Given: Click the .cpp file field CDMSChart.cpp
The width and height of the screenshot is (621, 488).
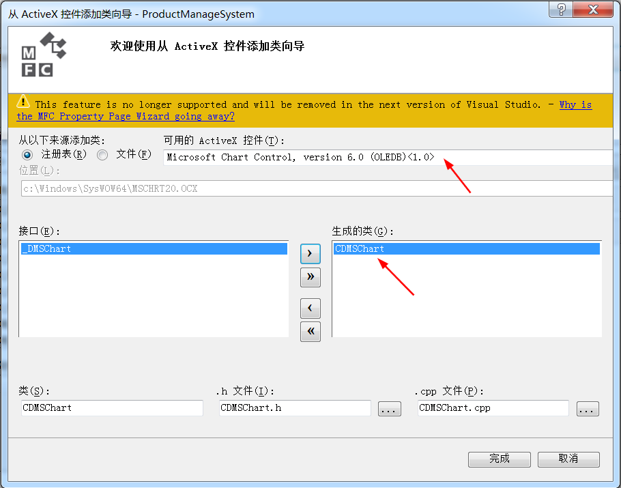Looking at the screenshot, I should coord(493,408).
